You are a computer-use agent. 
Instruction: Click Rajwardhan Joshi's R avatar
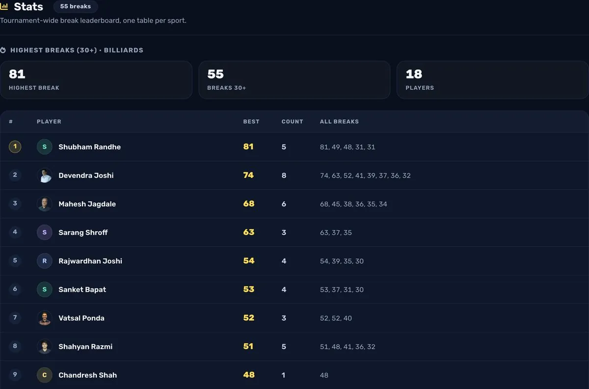tap(45, 261)
